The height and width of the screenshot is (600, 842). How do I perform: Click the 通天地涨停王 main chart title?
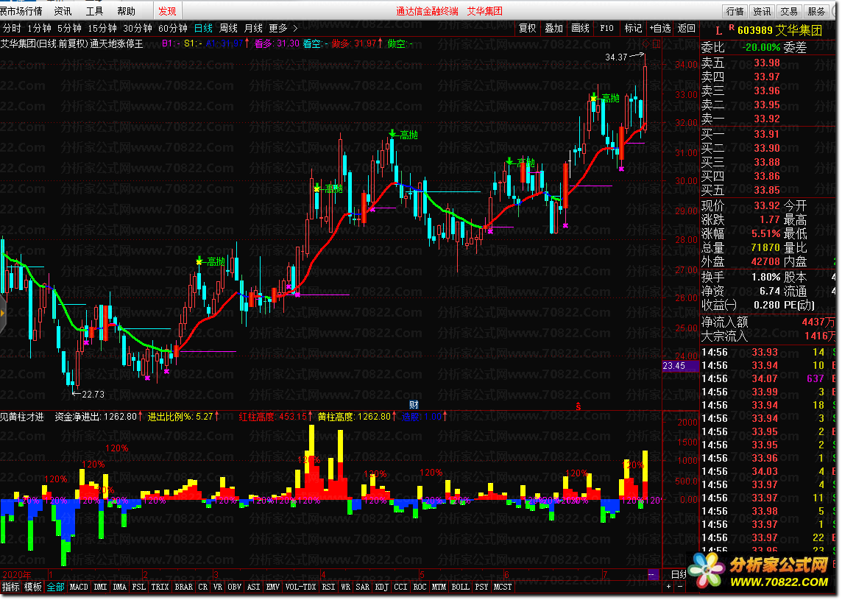(116, 43)
